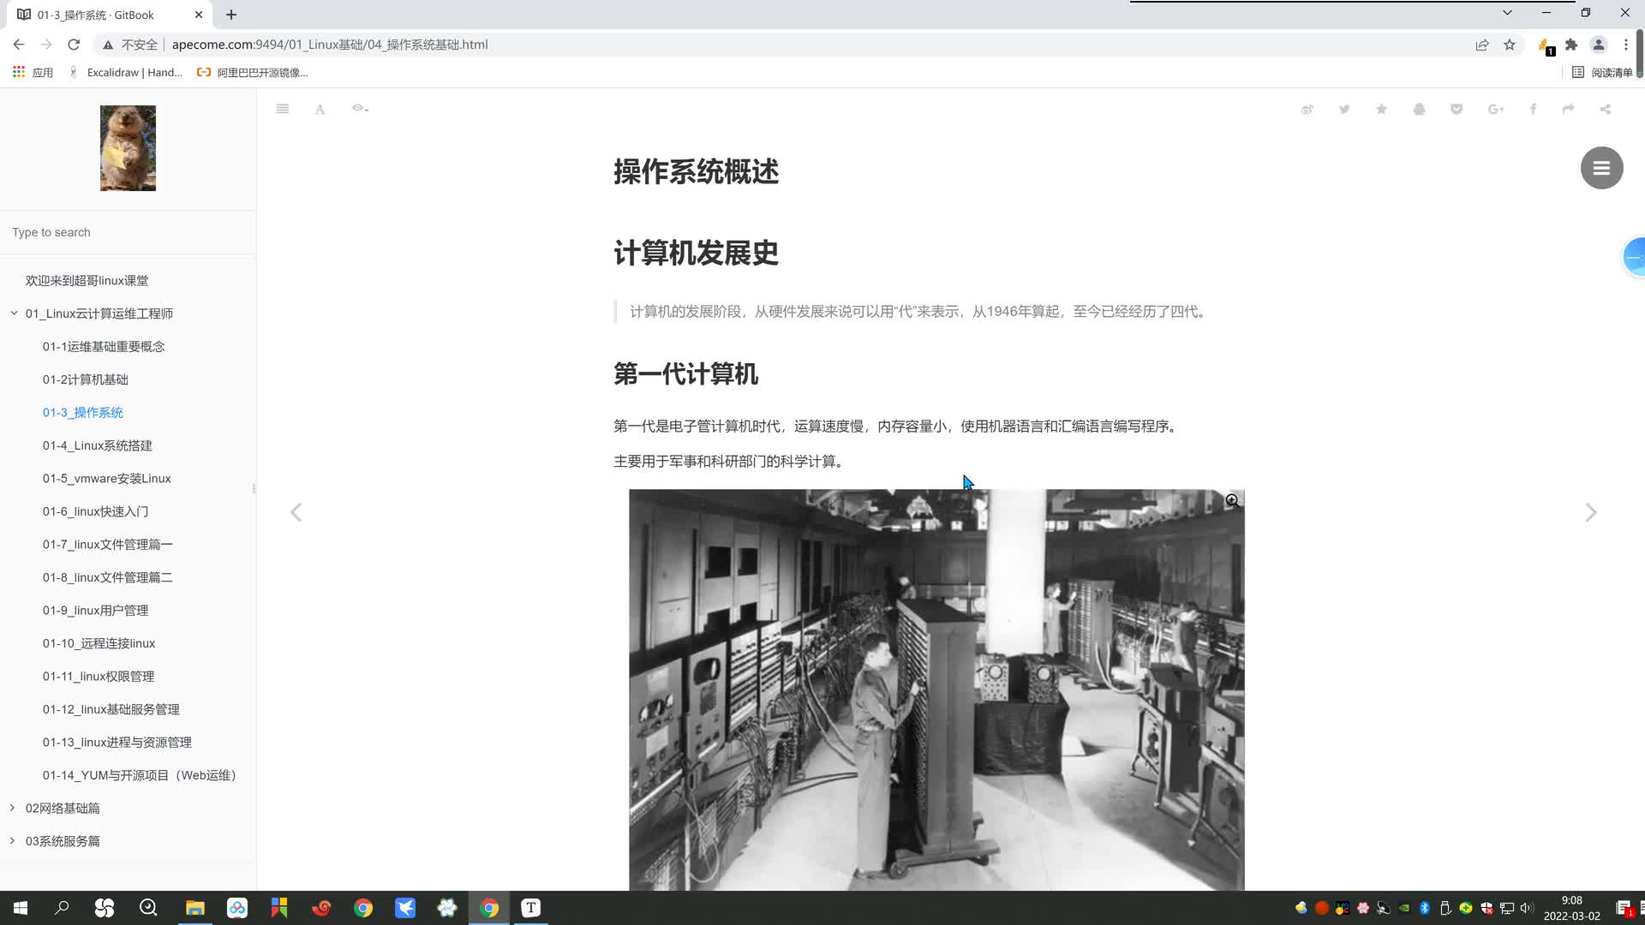Open the Excalidraw bookmark
This screenshot has height=925, width=1645.
point(126,73)
